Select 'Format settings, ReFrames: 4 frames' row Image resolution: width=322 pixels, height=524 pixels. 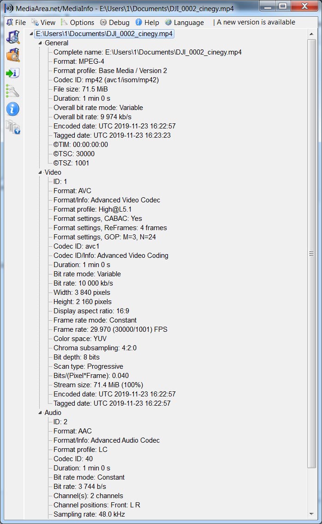(x=110, y=228)
